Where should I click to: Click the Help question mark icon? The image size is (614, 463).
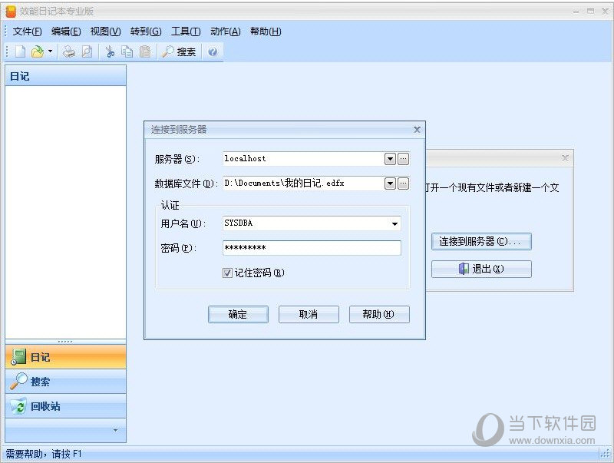[x=213, y=51]
